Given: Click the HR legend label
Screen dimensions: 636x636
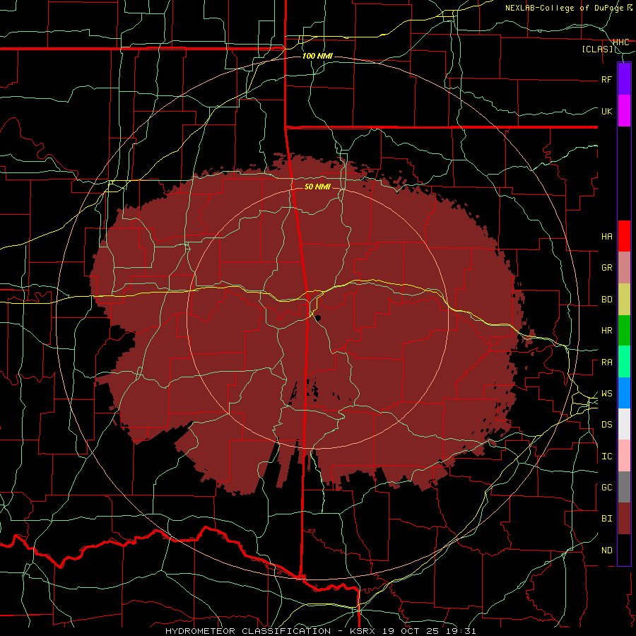Looking at the screenshot, I should click(606, 331).
